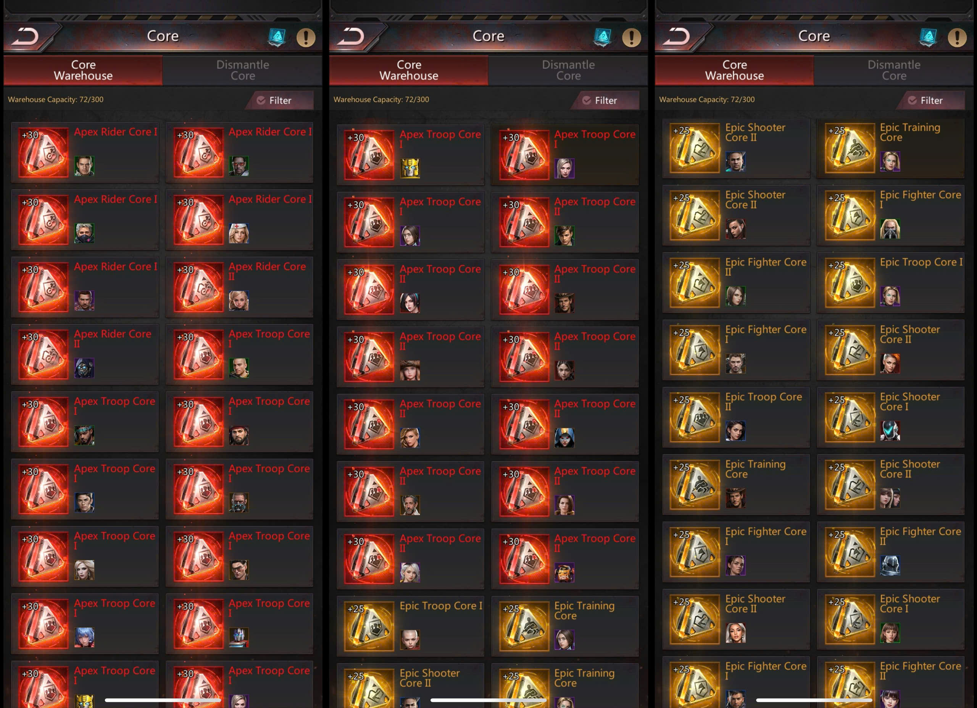This screenshot has height=708, width=977.
Task: Switch to Dismantle Core tab in middle screen
Action: (568, 70)
